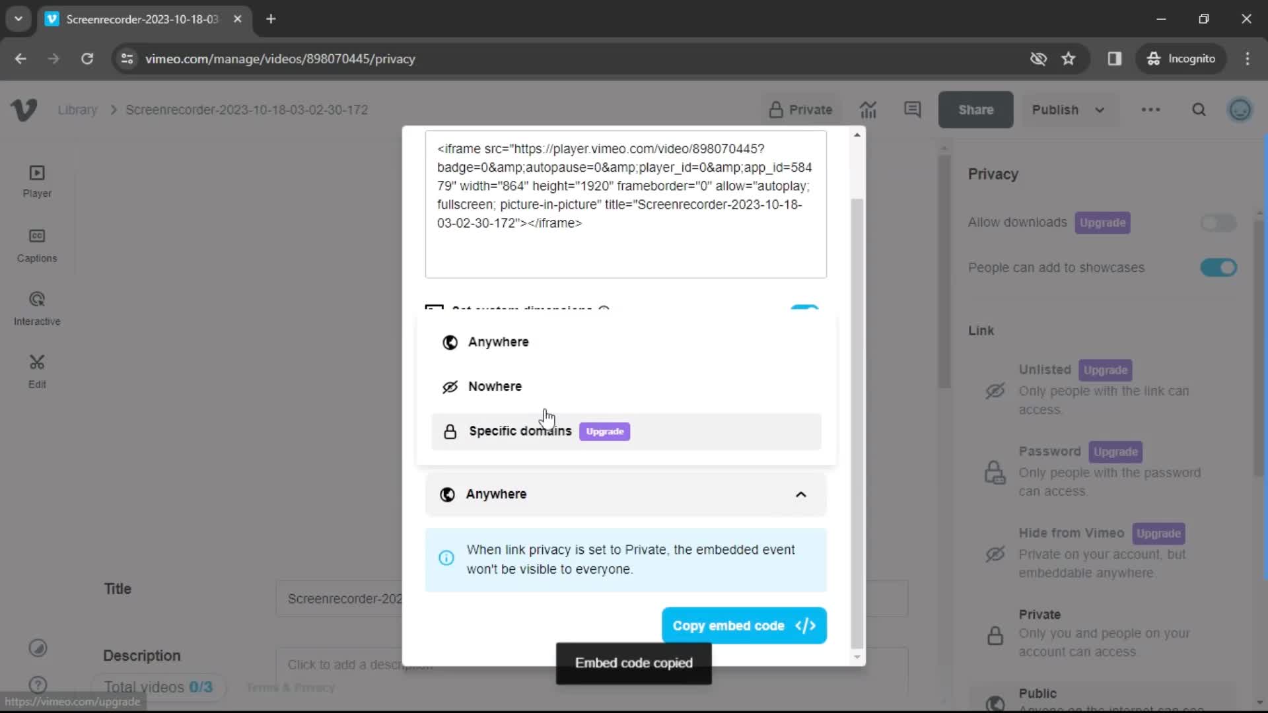Click the Private status button

pos(800,110)
